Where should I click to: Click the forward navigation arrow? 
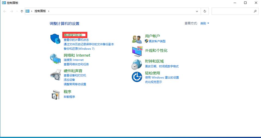click(11, 11)
